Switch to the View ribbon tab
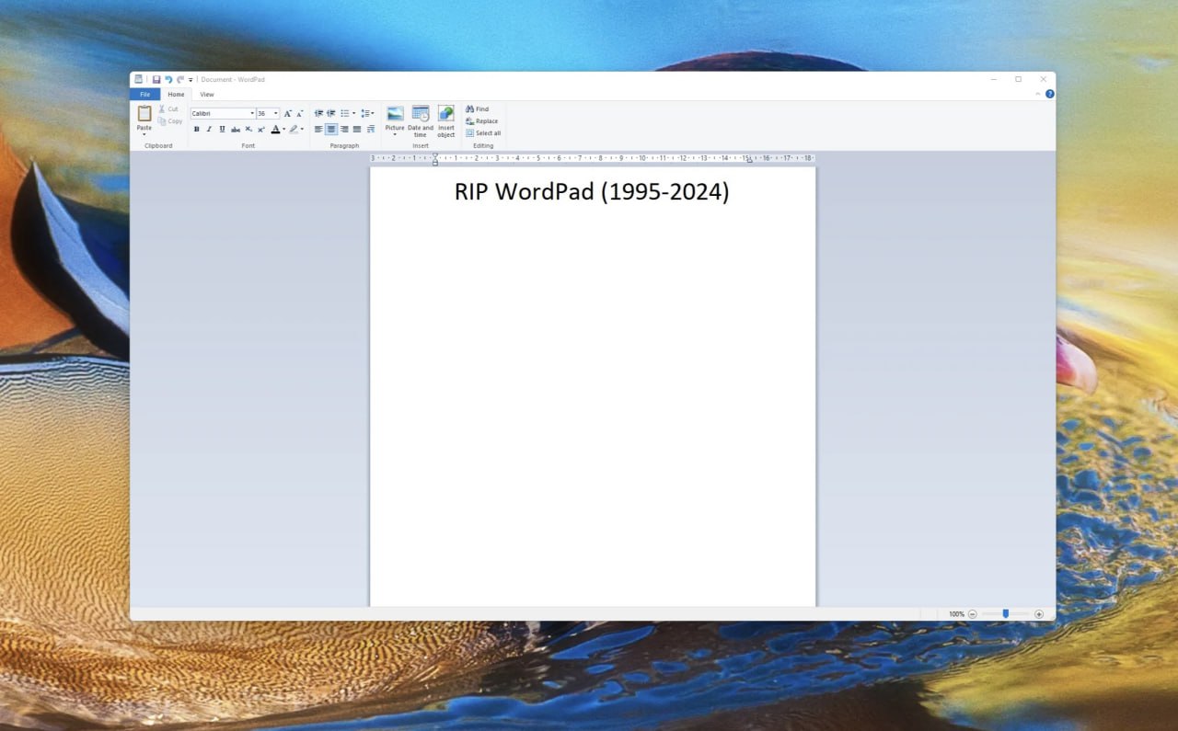 pyautogui.click(x=207, y=95)
